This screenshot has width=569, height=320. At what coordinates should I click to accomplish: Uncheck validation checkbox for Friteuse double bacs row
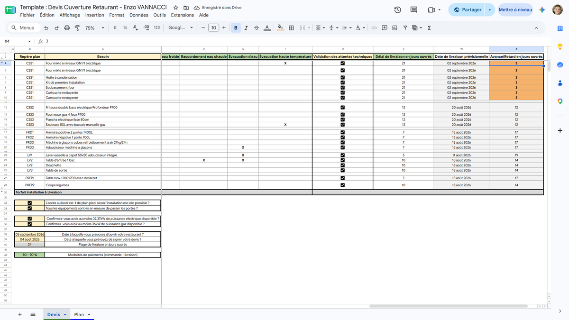[x=343, y=108]
